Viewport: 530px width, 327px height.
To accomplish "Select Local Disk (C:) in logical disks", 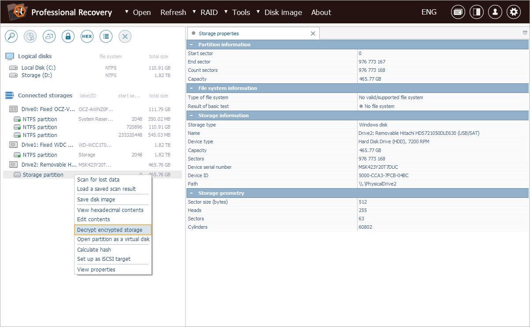I will [38, 67].
